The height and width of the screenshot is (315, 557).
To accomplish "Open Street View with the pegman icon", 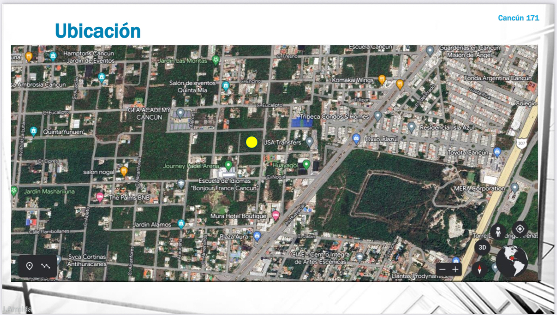I will (498, 231).
